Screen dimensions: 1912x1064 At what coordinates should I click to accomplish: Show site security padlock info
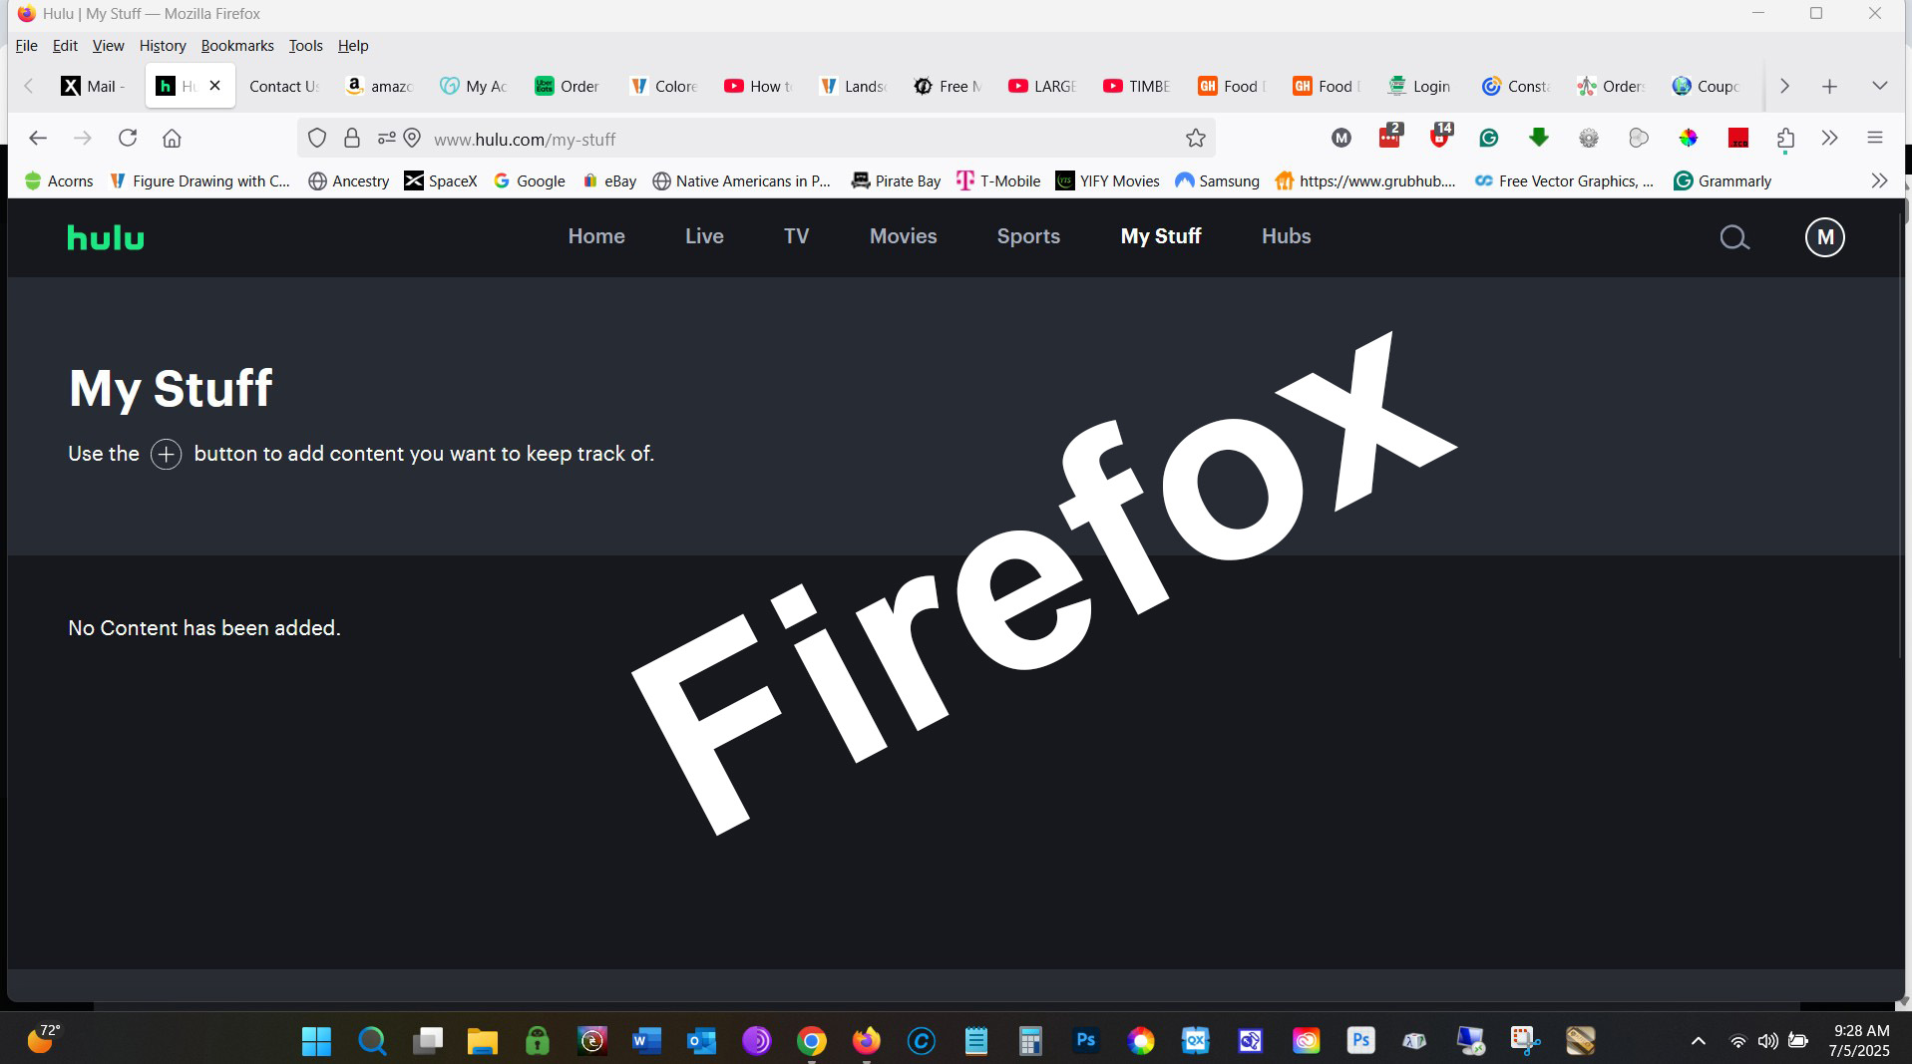pos(352,139)
